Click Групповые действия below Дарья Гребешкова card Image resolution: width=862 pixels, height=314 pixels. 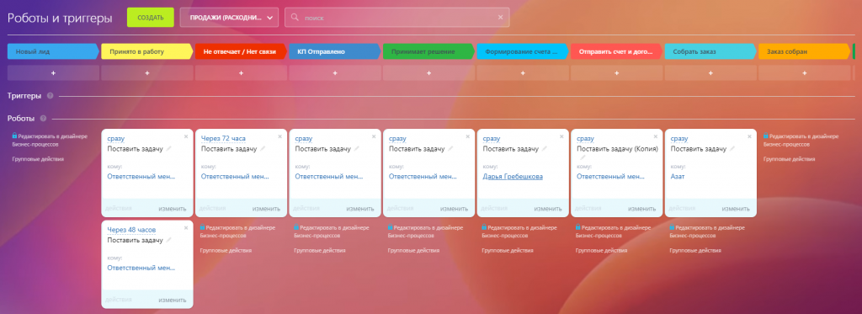click(508, 250)
